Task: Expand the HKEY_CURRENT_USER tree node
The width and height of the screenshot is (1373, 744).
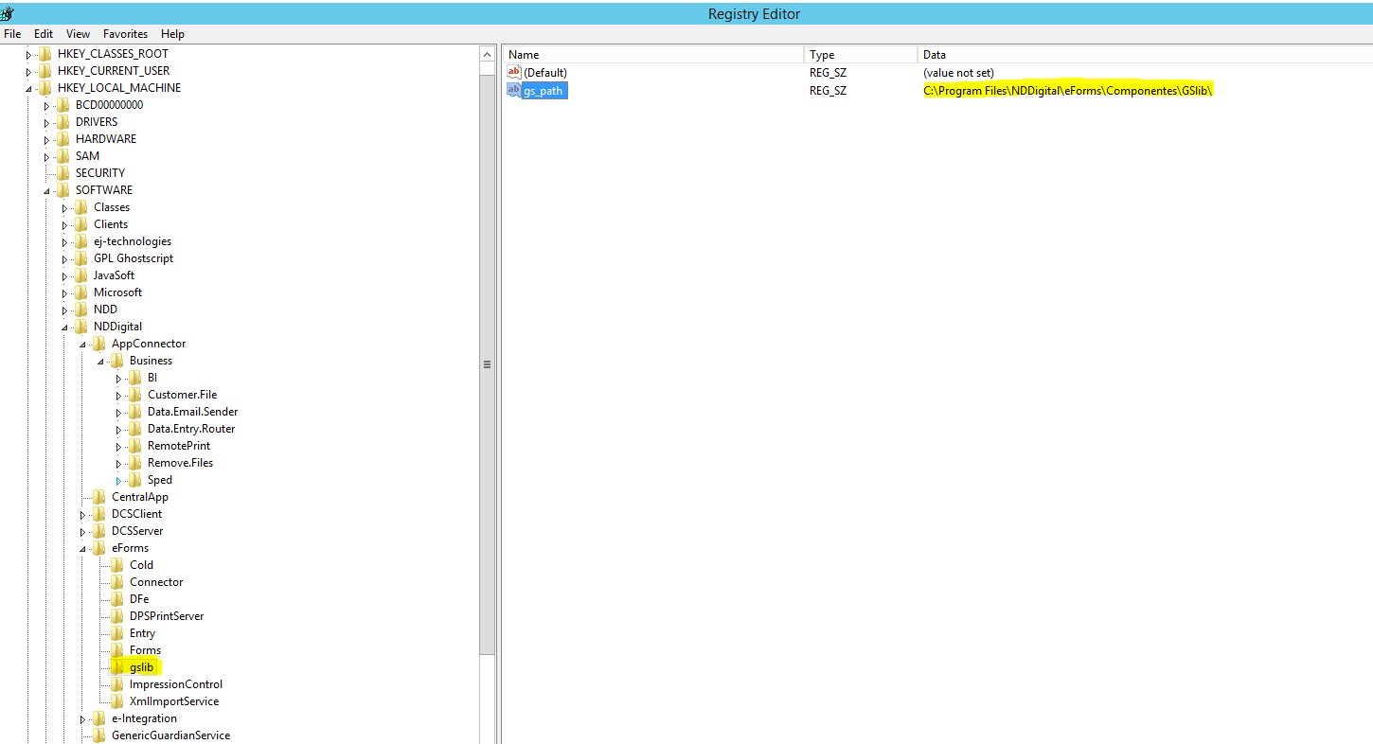Action: [x=28, y=71]
